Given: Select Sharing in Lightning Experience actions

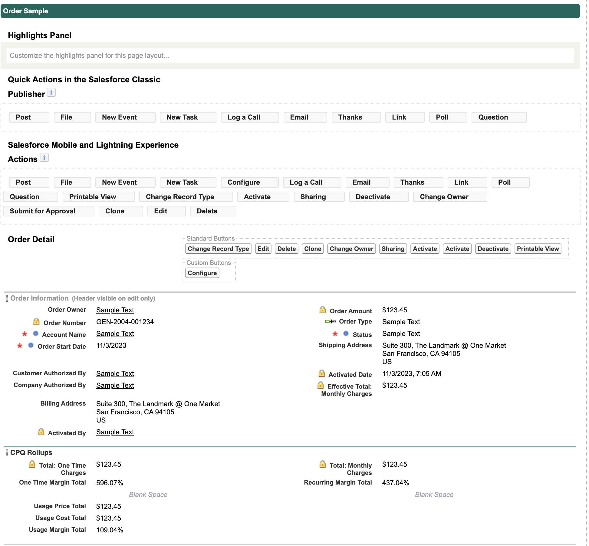Looking at the screenshot, I should tap(319, 197).
